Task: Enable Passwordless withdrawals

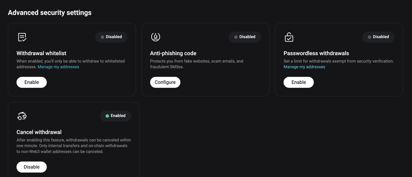Action: (299, 82)
